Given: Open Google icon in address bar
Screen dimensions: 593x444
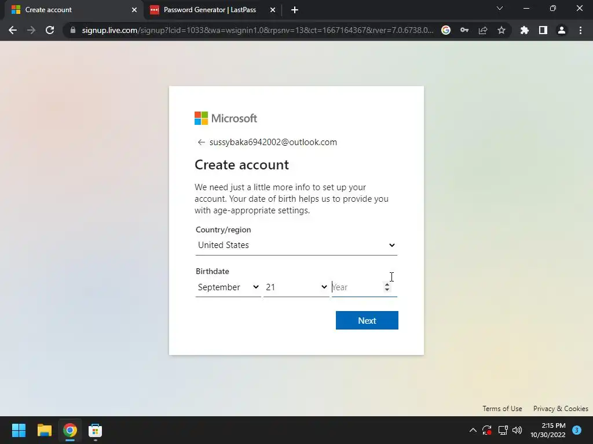Looking at the screenshot, I should click(446, 30).
